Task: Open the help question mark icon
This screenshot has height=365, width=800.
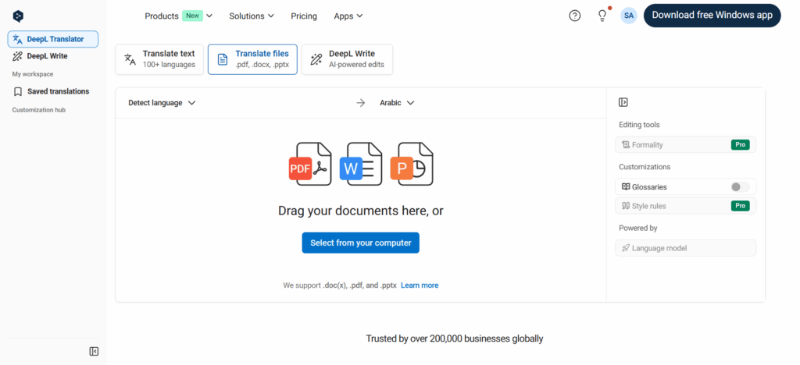Action: pyautogui.click(x=574, y=16)
